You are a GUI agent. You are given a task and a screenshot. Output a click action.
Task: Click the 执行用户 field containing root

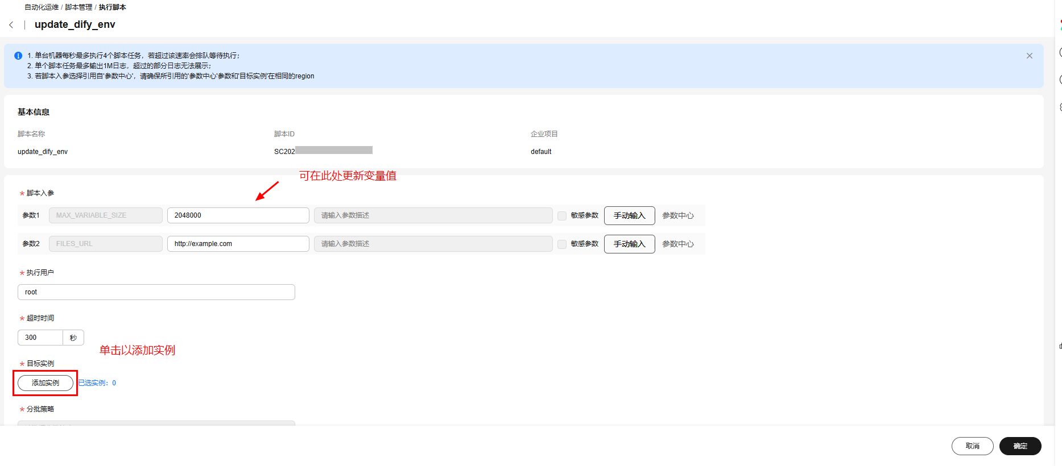tap(156, 292)
